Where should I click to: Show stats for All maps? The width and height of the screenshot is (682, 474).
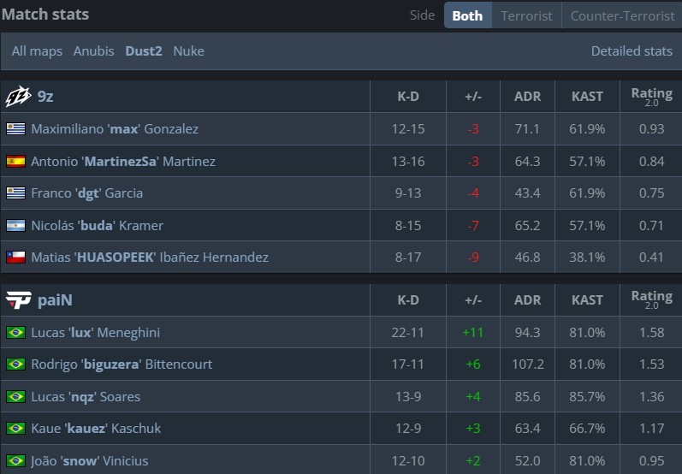37,51
